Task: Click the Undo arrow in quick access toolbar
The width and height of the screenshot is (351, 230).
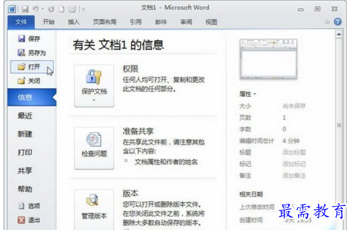Action: click(36, 9)
